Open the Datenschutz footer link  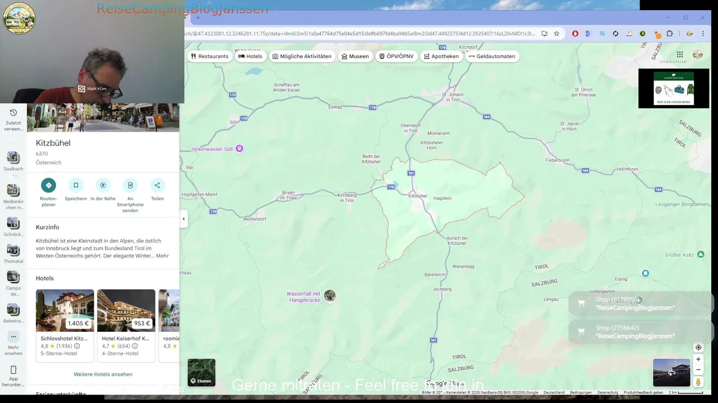click(607, 392)
